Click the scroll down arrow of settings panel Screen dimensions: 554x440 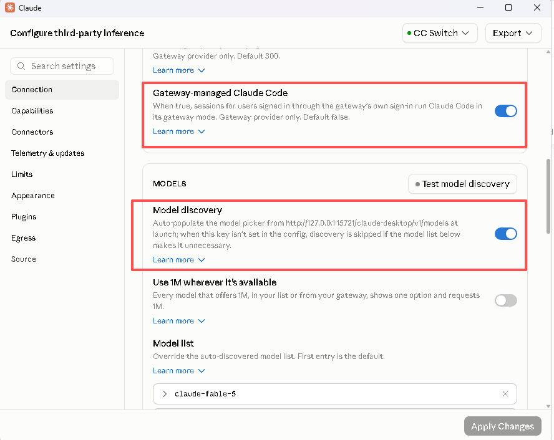pyautogui.click(x=548, y=406)
